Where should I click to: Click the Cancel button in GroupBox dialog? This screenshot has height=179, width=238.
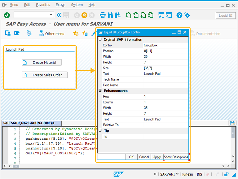coord(144,157)
